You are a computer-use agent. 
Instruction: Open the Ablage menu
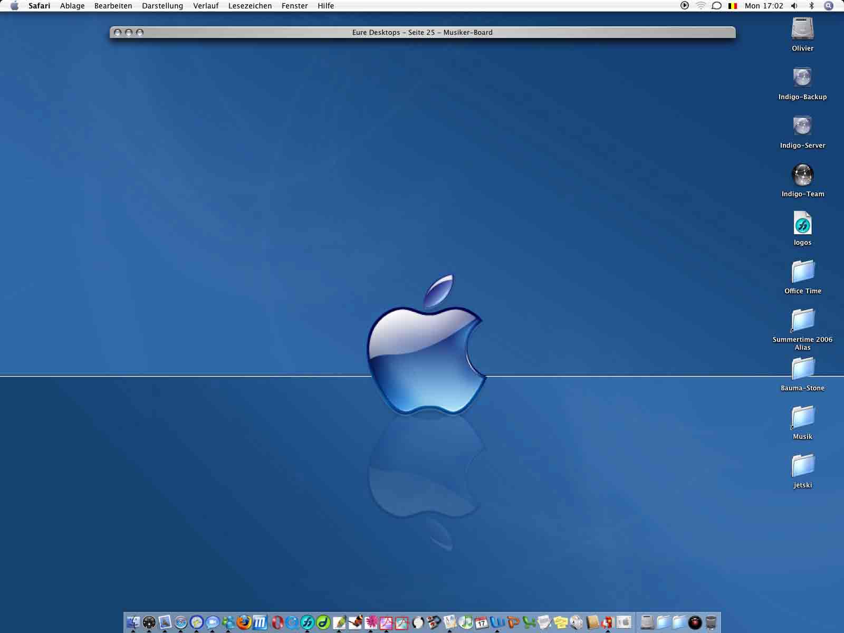point(72,6)
